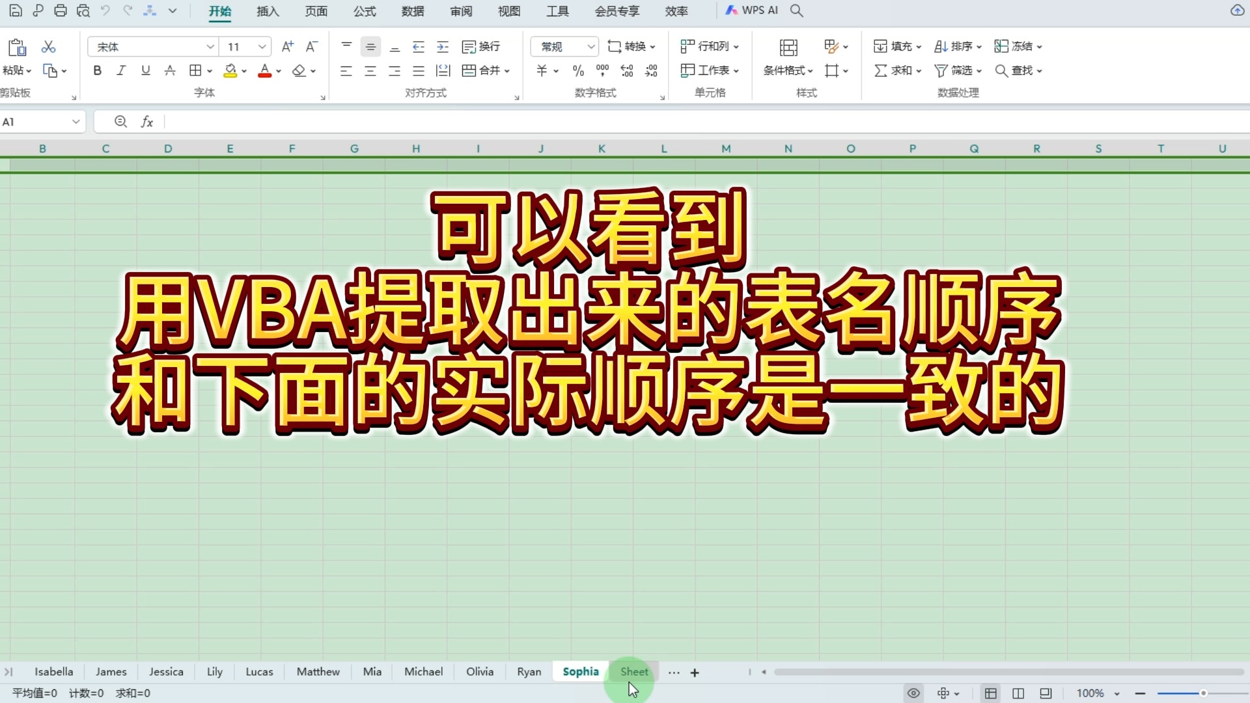Click the zoom slider handle

pyautogui.click(x=1203, y=693)
